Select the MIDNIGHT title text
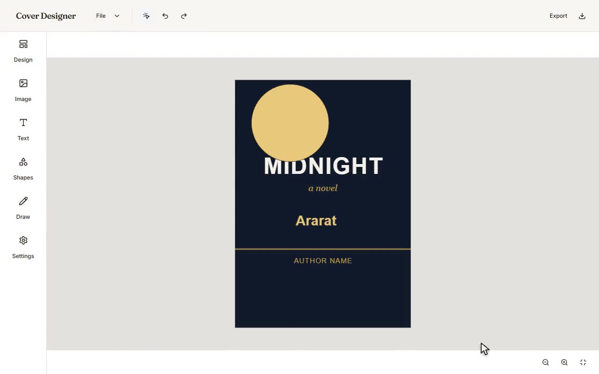 tap(323, 166)
